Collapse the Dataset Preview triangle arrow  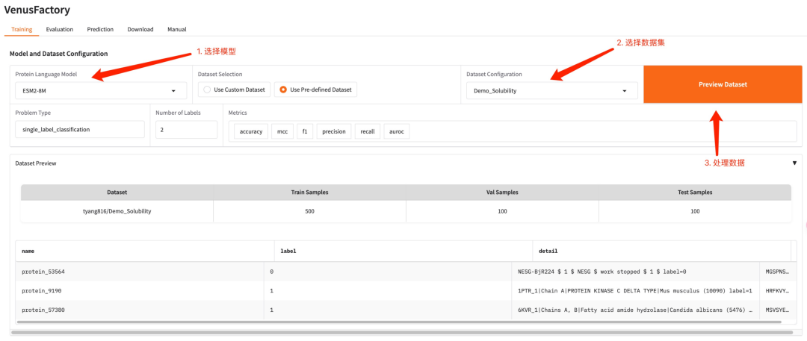pos(794,163)
